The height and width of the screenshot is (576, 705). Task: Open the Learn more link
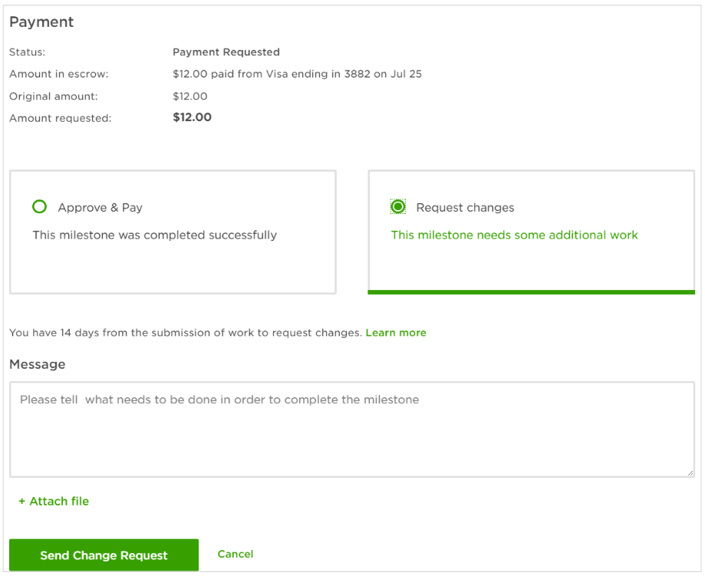pos(395,333)
